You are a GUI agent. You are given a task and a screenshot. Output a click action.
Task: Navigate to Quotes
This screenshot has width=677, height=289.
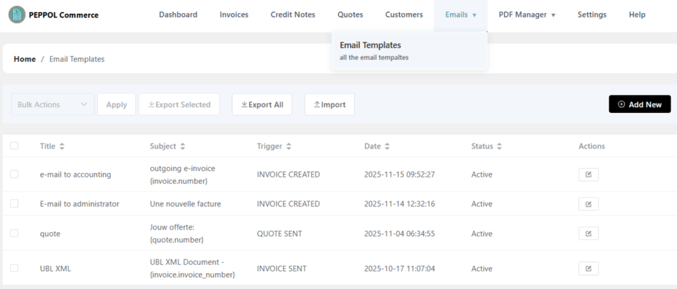click(350, 15)
